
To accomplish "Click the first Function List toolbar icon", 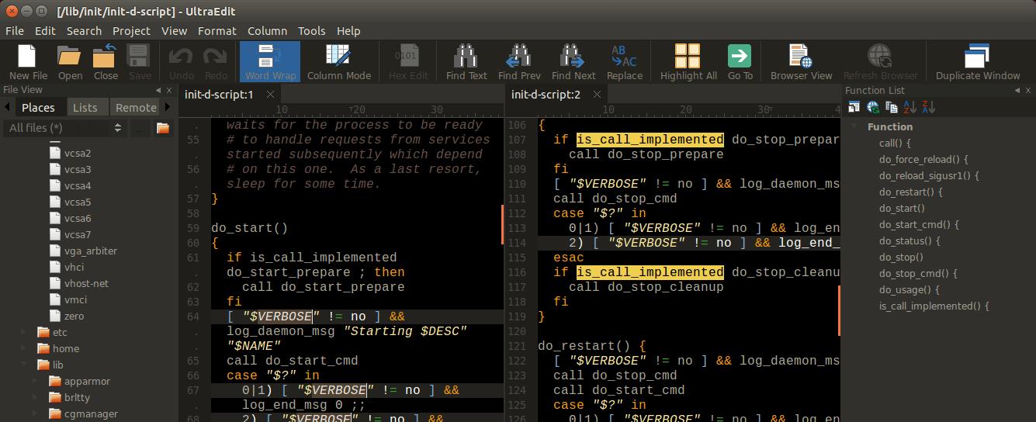I will coord(854,107).
